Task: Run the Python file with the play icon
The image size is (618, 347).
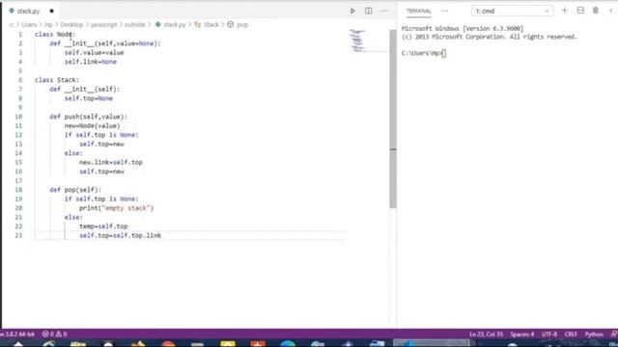Action: click(x=352, y=11)
